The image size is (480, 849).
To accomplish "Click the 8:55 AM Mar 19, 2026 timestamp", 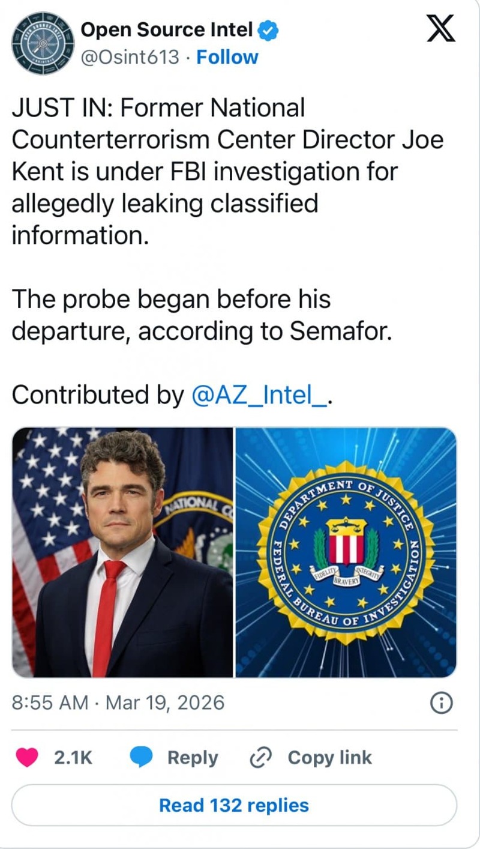I will tap(118, 702).
